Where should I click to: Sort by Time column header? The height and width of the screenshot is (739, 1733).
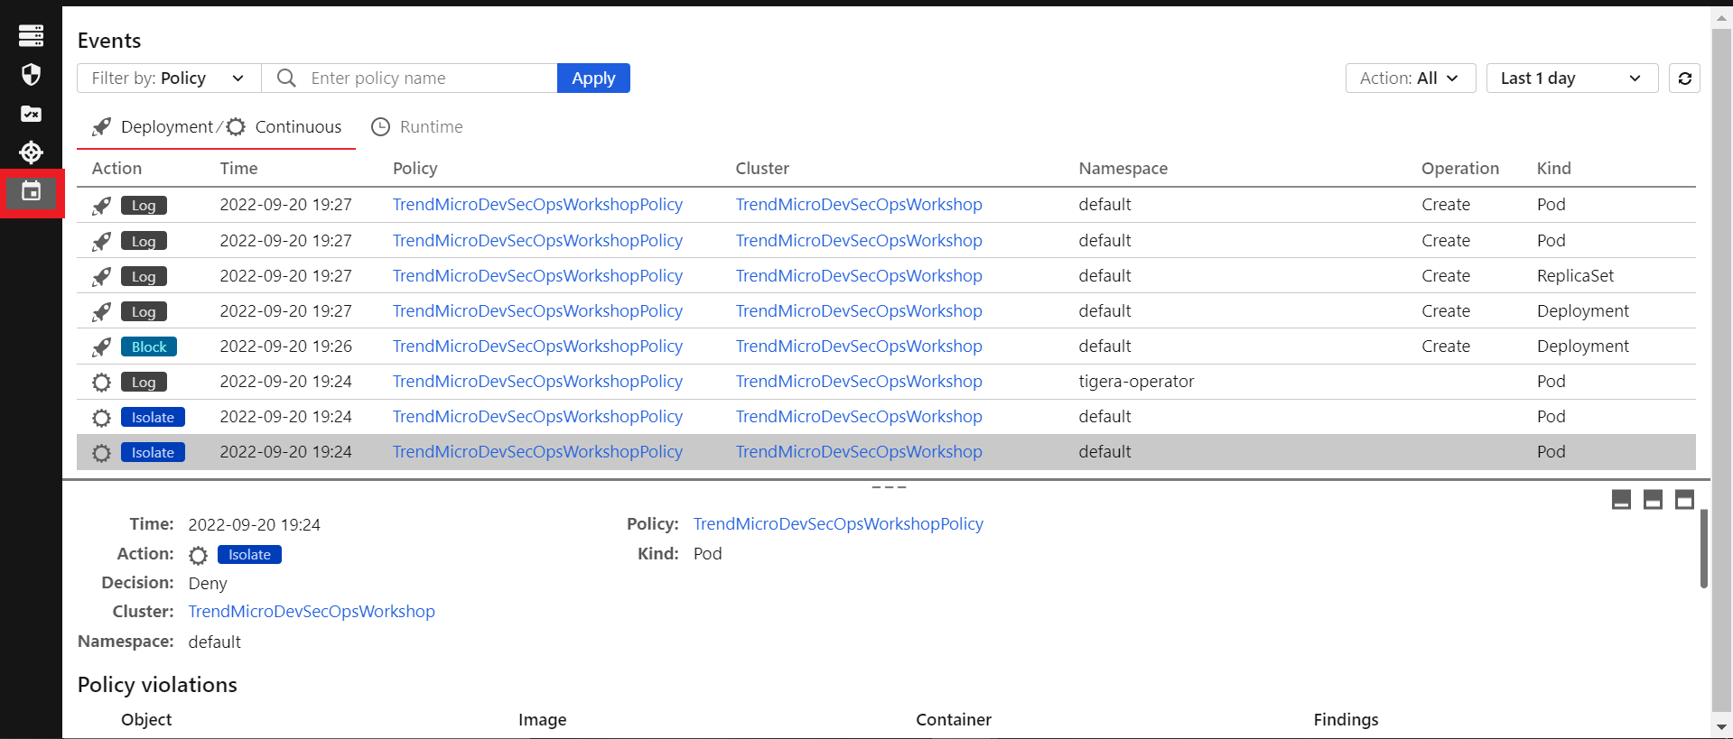tap(238, 169)
